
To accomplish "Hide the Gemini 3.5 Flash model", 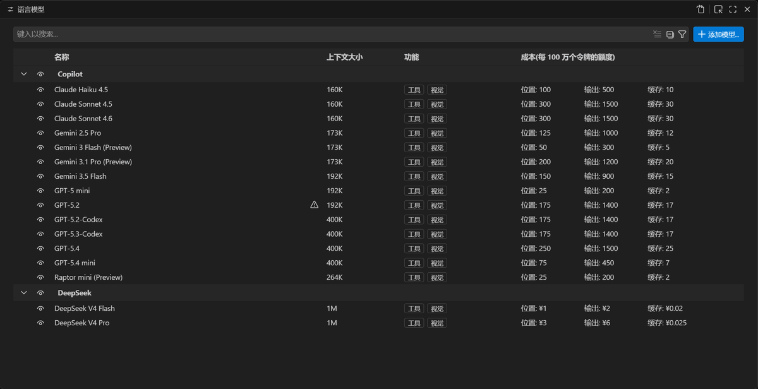I will point(40,176).
